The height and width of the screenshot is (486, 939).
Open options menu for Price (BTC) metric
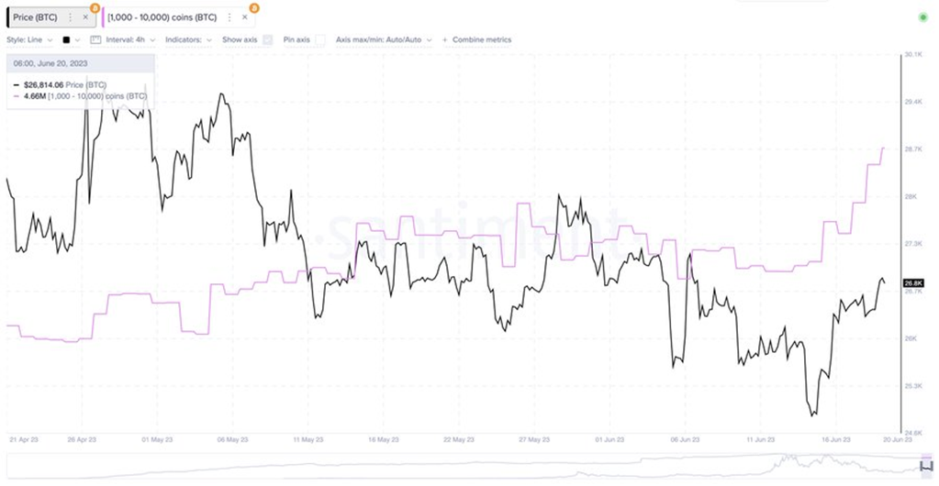[71, 17]
